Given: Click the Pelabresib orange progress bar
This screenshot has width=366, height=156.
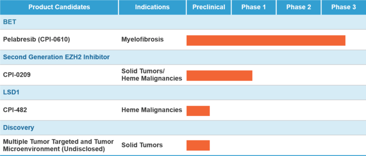Looking at the screenshot, I should tap(266, 41).
